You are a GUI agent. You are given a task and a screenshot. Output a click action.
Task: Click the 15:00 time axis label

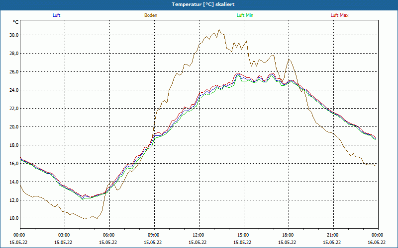pos(244,235)
